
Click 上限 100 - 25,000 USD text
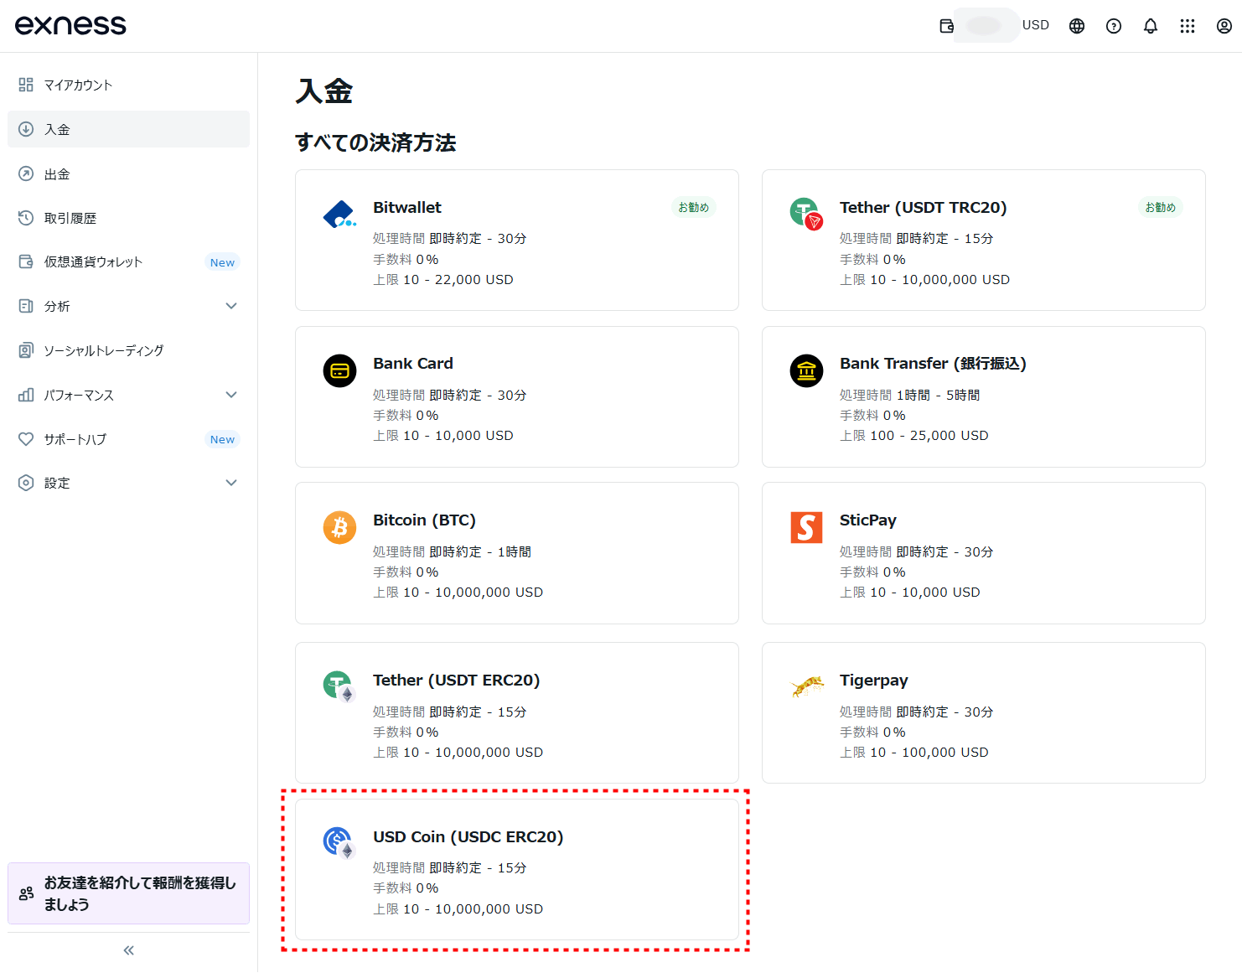(x=914, y=436)
